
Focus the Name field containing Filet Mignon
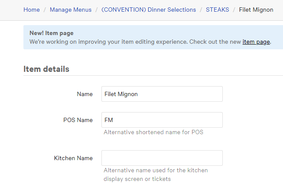click(x=162, y=94)
